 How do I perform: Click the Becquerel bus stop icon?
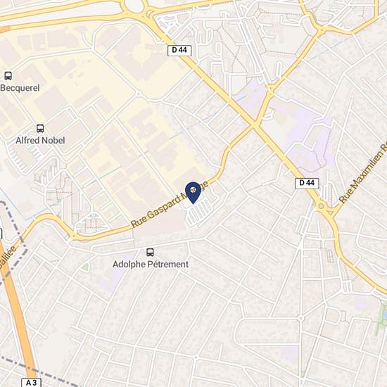coord(8,76)
